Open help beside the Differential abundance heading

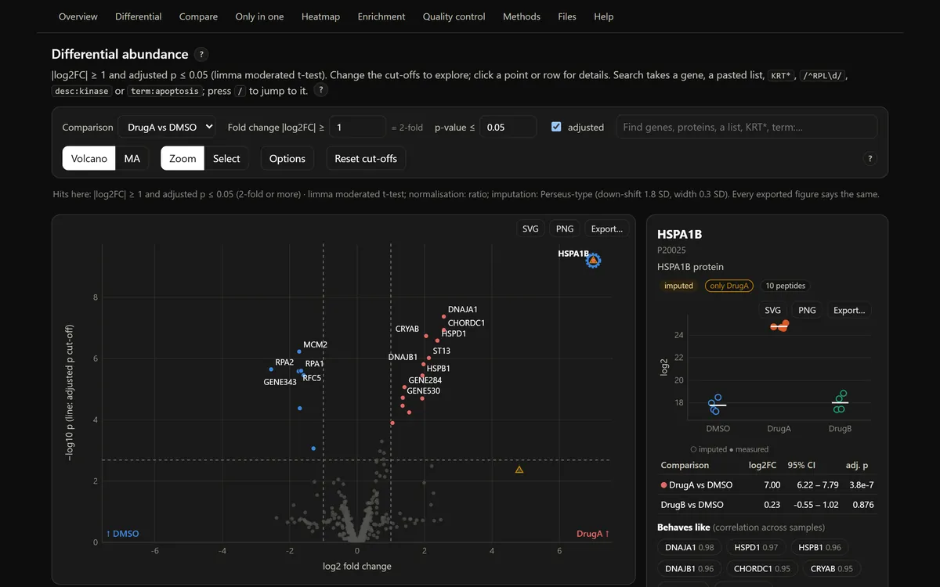pos(201,54)
